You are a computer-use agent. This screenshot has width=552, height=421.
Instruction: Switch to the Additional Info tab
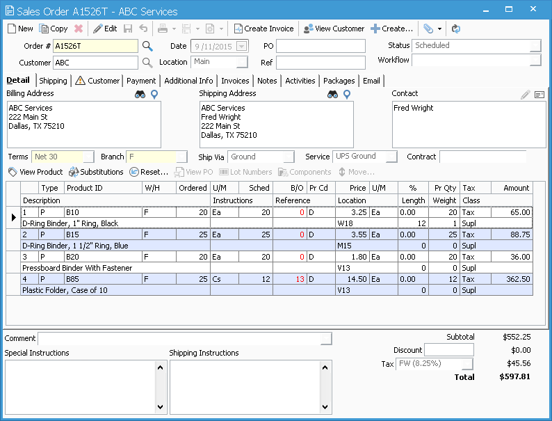(188, 81)
